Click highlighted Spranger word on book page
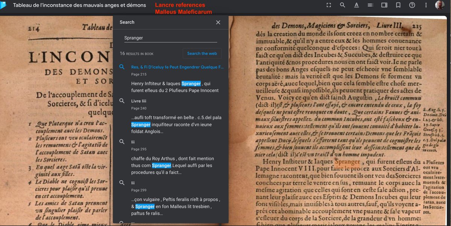This screenshot has height=226, width=451. [347, 162]
